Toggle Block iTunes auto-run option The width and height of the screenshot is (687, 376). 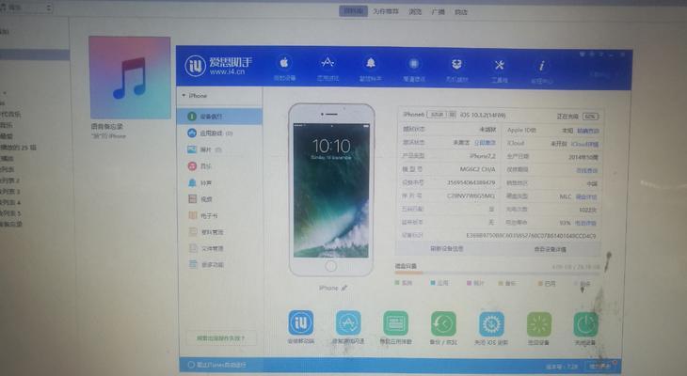pos(216,365)
